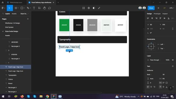Image resolution: width=176 pixels, height=99 pixels.
Task: Click the gray #8C8C8C swatch
Action: [92, 25]
